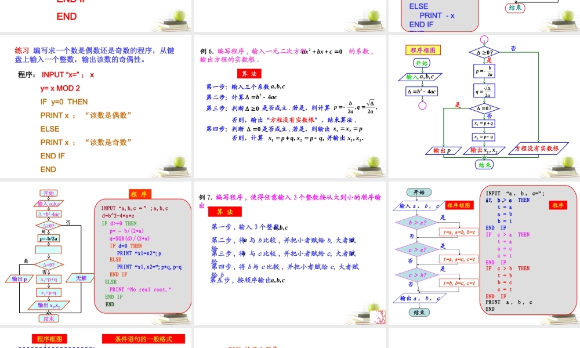The image size is (580, 348).
Task: Open the 例6 quadratic equation algorithm slide
Action: 290,107
